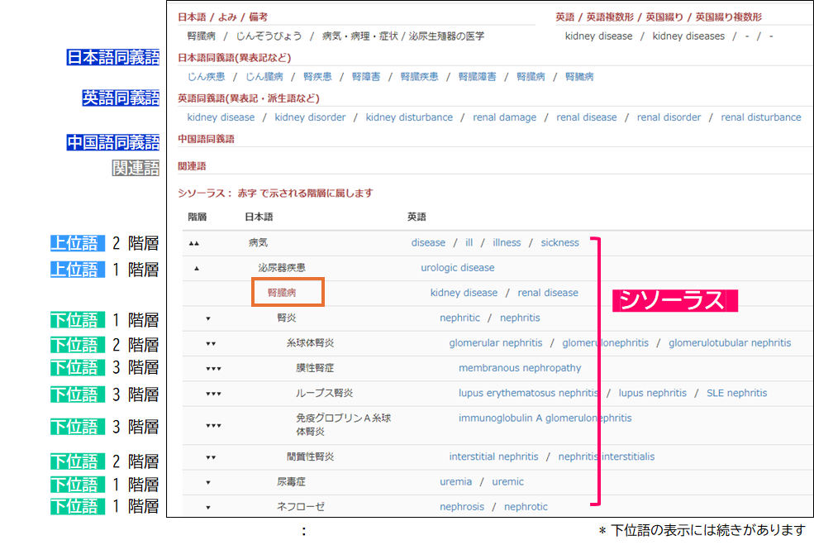The image size is (814, 545).
Task: Click the nephritis link in 腎炎 row
Action: 520,318
